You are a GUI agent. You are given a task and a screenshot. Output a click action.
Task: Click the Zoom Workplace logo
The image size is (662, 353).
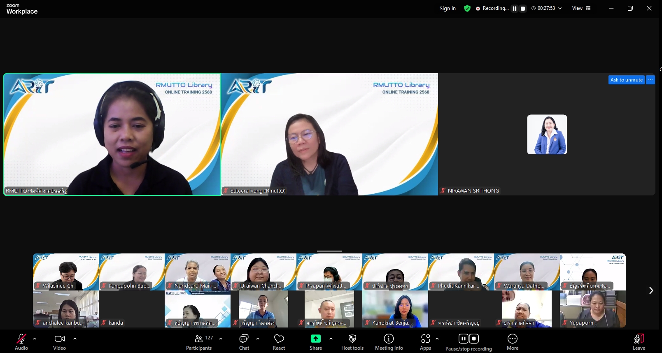22,9
